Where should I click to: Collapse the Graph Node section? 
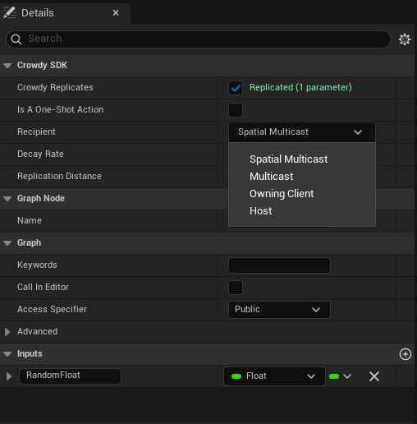pos(7,199)
